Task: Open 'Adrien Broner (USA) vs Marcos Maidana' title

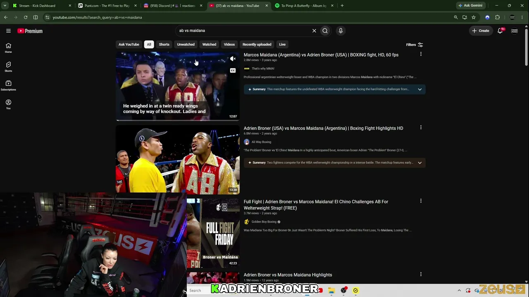Action: tap(323, 128)
